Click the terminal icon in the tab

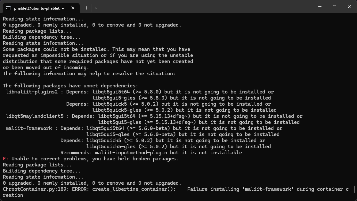[8, 8]
